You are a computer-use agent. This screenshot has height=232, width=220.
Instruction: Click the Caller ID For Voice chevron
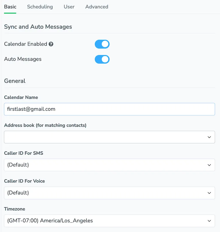coord(209,193)
